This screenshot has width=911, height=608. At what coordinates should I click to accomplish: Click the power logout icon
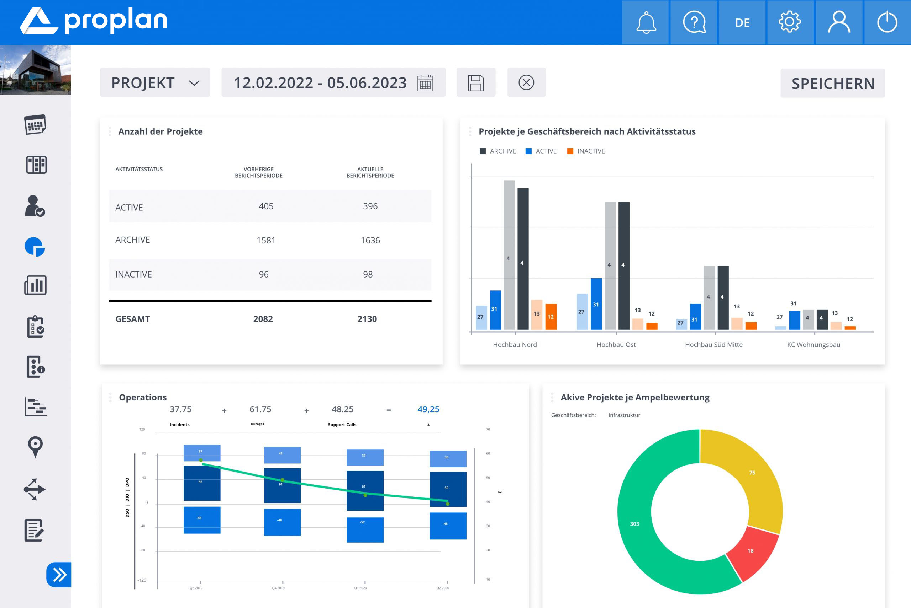[x=887, y=22]
